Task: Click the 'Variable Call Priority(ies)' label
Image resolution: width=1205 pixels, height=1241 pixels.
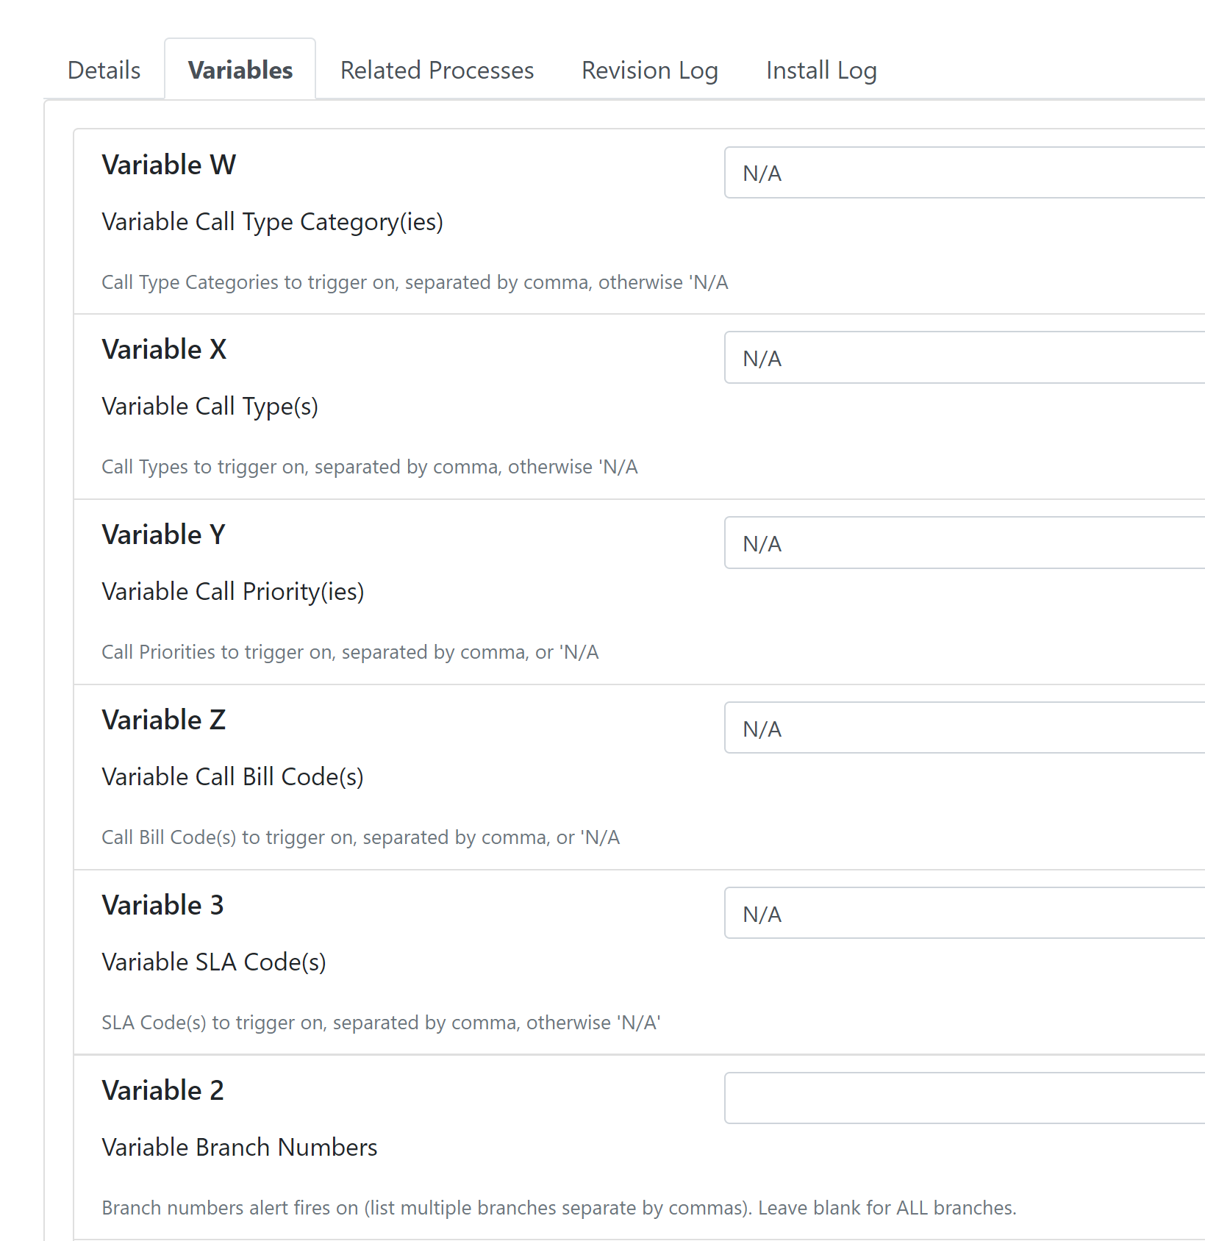Action: (x=233, y=592)
